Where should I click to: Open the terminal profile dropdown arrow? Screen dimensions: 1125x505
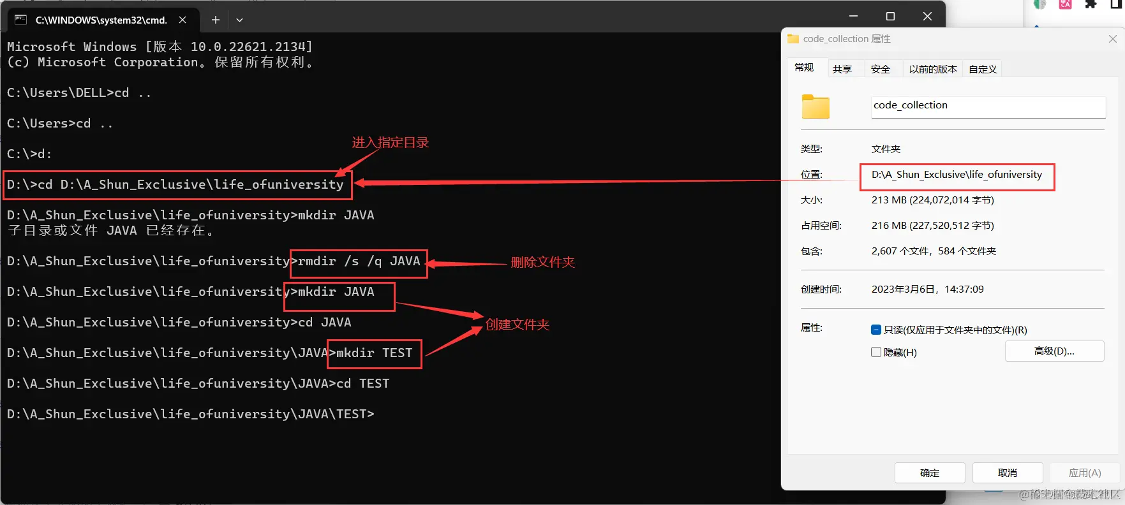239,20
